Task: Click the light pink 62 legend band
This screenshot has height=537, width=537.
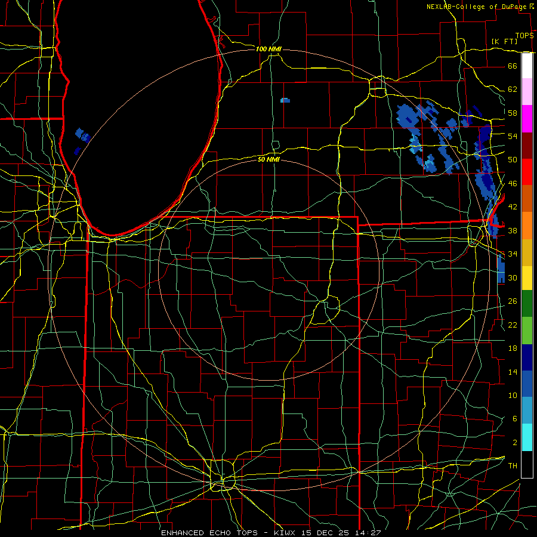Action: pyautogui.click(x=527, y=92)
